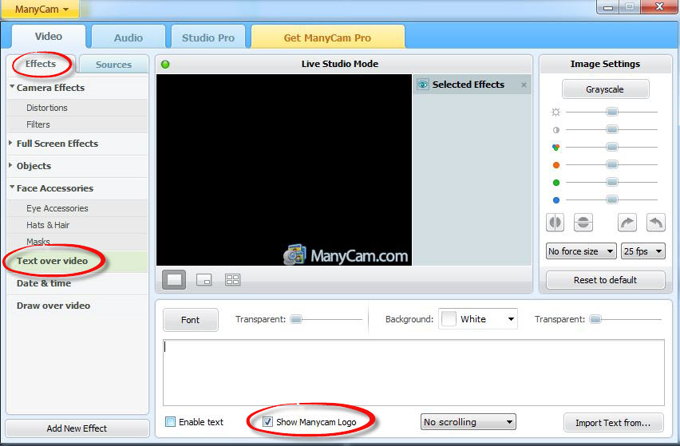This screenshot has height=446, width=680.
Task: Select Date & time item
Action: coord(77,283)
